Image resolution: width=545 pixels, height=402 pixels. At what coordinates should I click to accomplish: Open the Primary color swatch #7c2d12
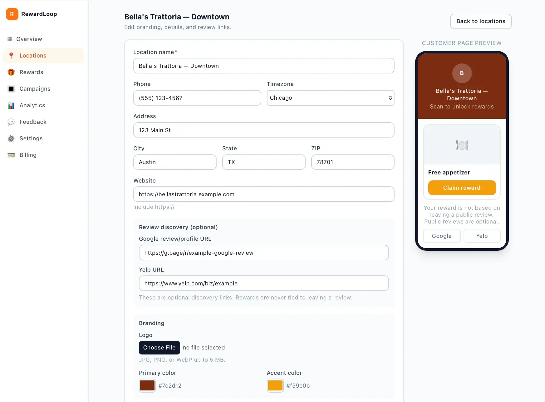147,385
